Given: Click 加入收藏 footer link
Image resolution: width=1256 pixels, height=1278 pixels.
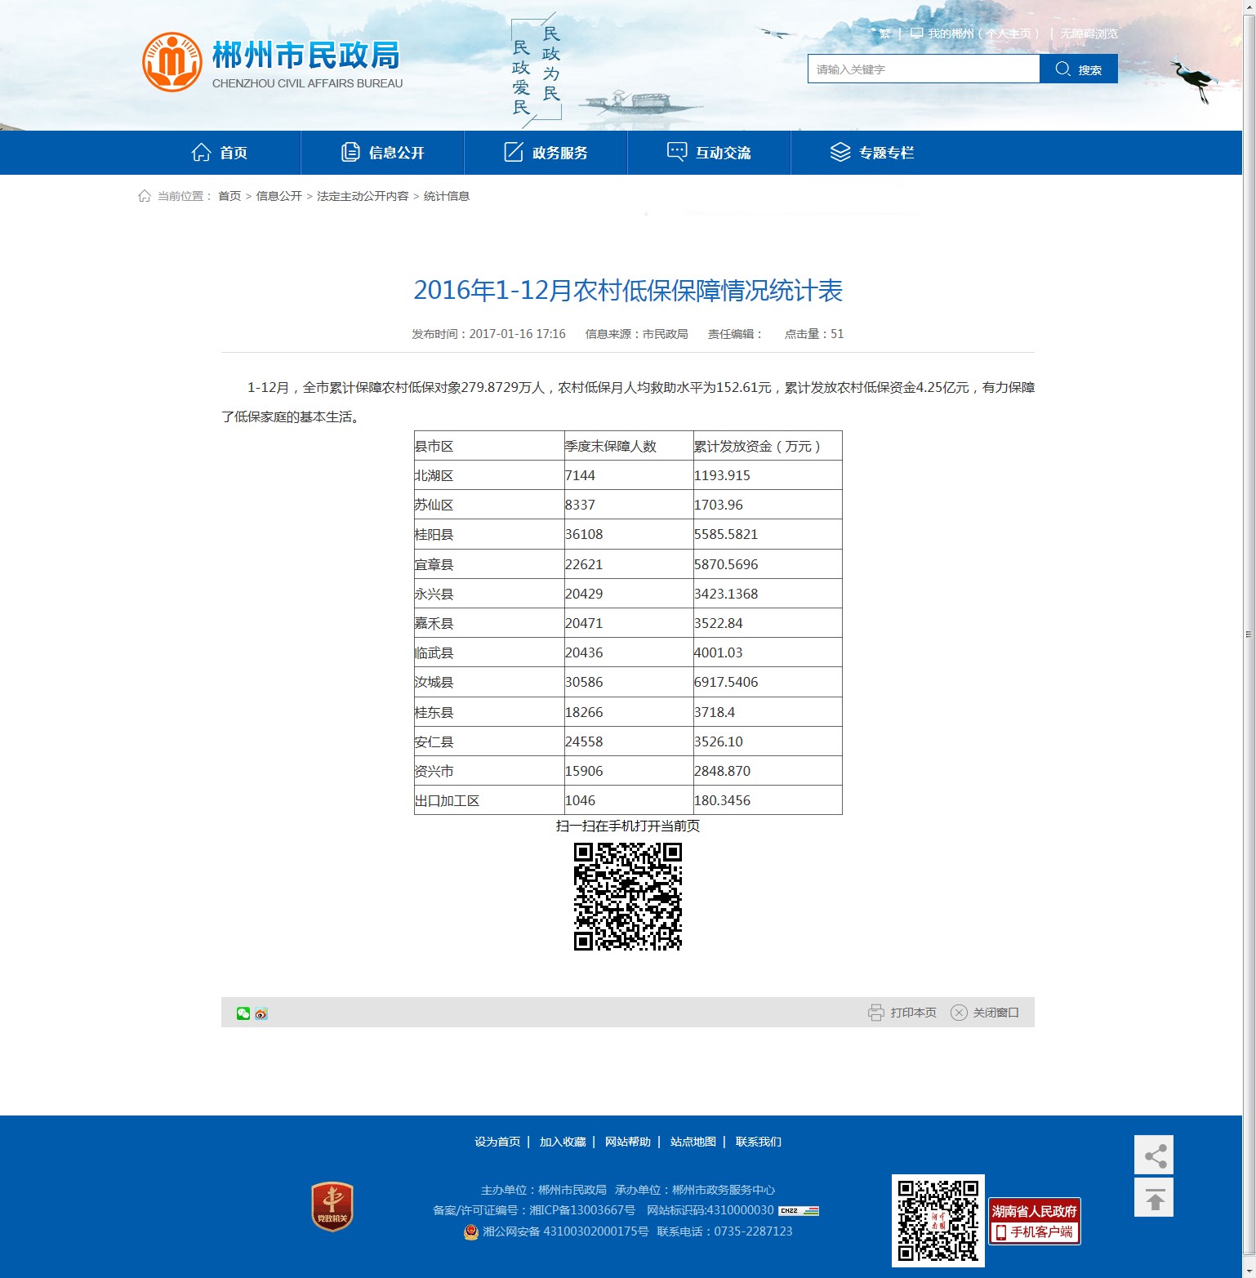Looking at the screenshot, I should click(563, 1142).
